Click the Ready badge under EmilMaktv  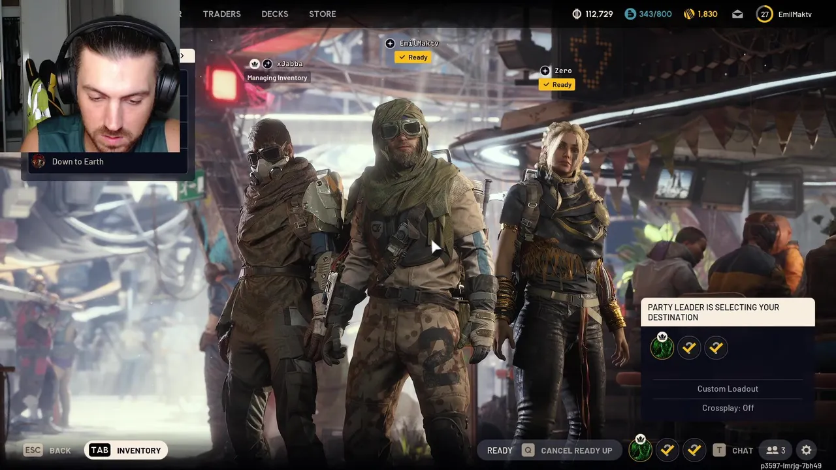(x=413, y=57)
